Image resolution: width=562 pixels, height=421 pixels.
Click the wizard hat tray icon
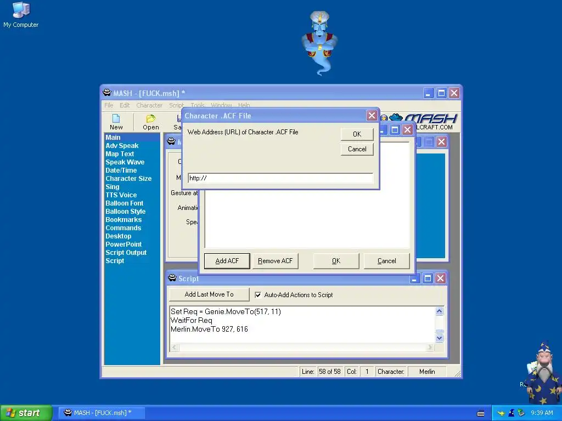[512, 413]
